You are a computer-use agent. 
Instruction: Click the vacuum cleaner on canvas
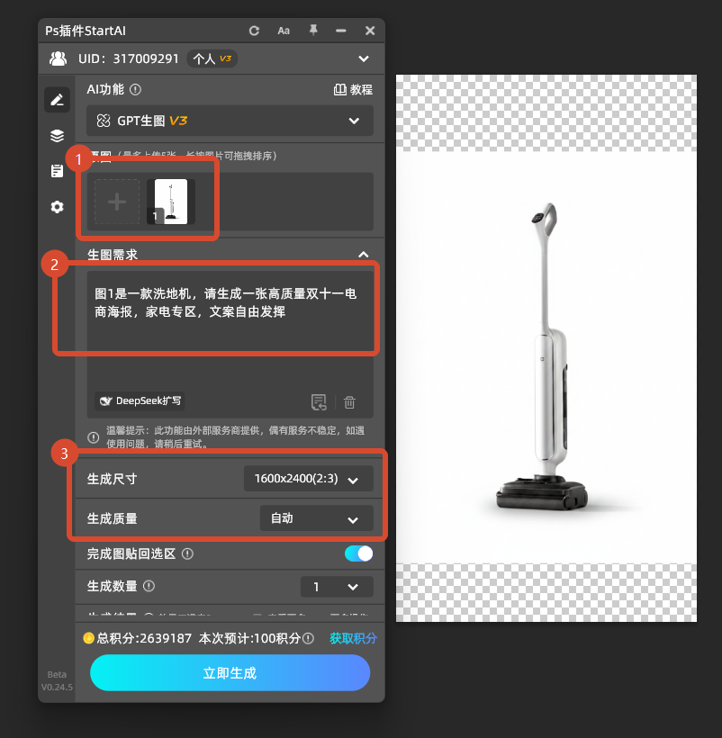click(544, 356)
